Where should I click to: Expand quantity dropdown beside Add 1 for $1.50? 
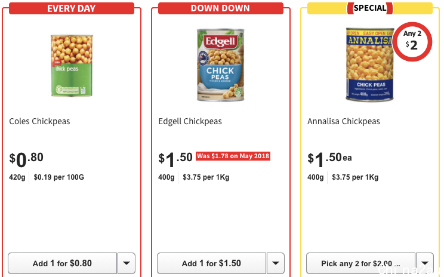tap(276, 263)
